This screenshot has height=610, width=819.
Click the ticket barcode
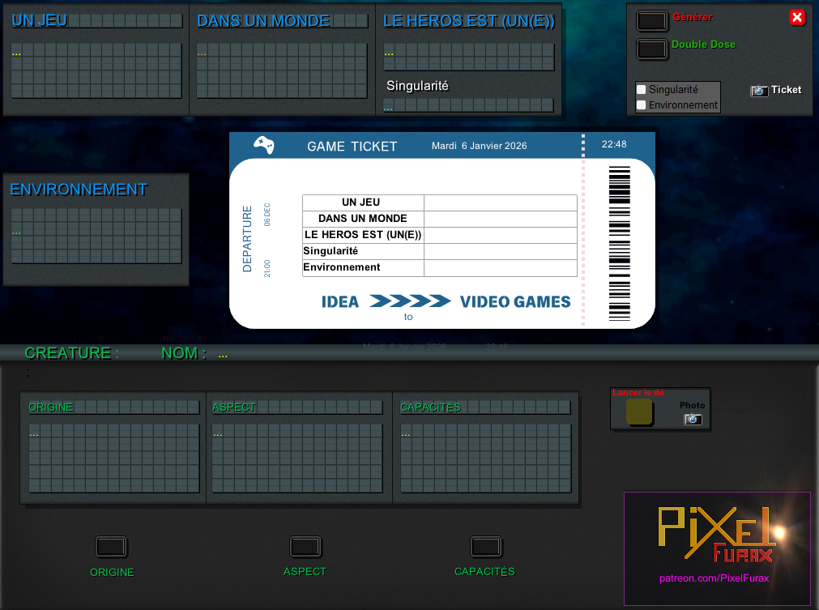(x=620, y=243)
